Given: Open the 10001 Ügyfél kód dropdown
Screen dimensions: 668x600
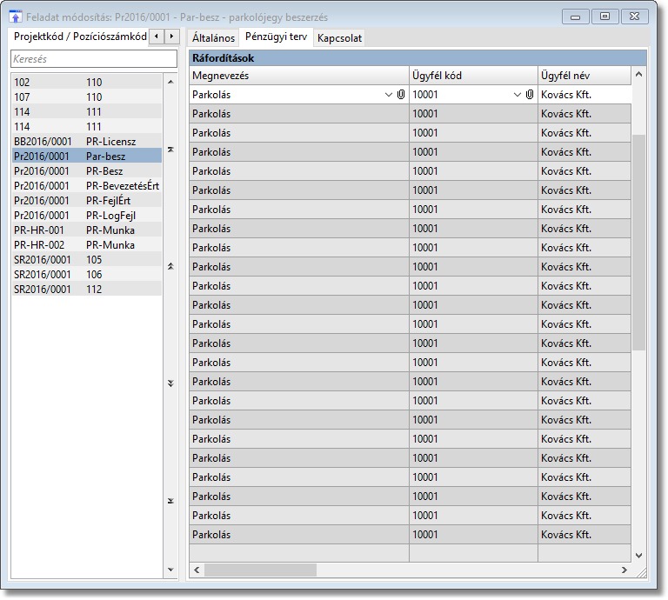Looking at the screenshot, I should [x=518, y=95].
